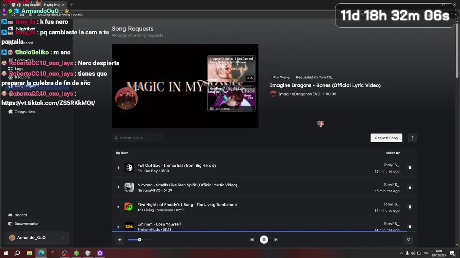The width and height of the screenshot is (460, 258).
Task: Open Windows notification center
Action: pyautogui.click(x=452, y=253)
